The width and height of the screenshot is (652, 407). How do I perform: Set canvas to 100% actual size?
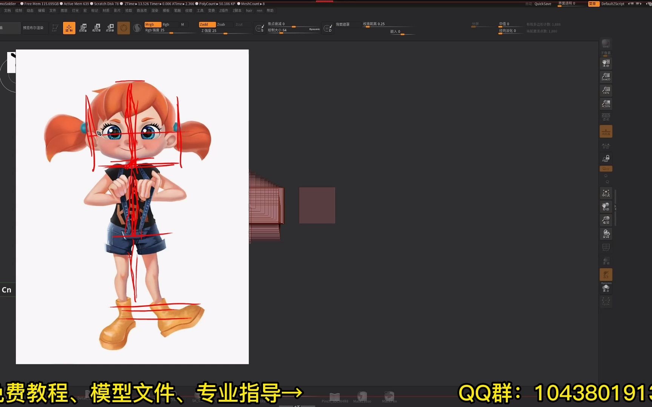[606, 90]
